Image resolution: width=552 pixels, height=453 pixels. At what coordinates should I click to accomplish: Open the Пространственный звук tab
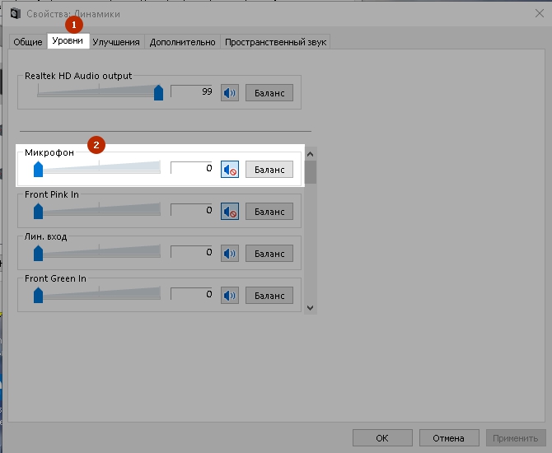[x=276, y=42]
